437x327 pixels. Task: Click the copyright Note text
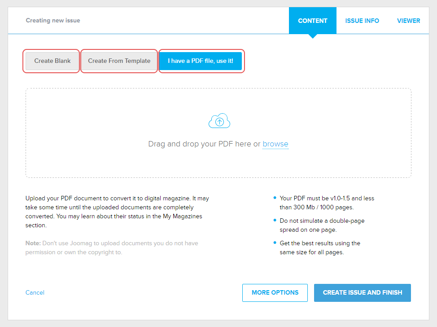(x=112, y=247)
